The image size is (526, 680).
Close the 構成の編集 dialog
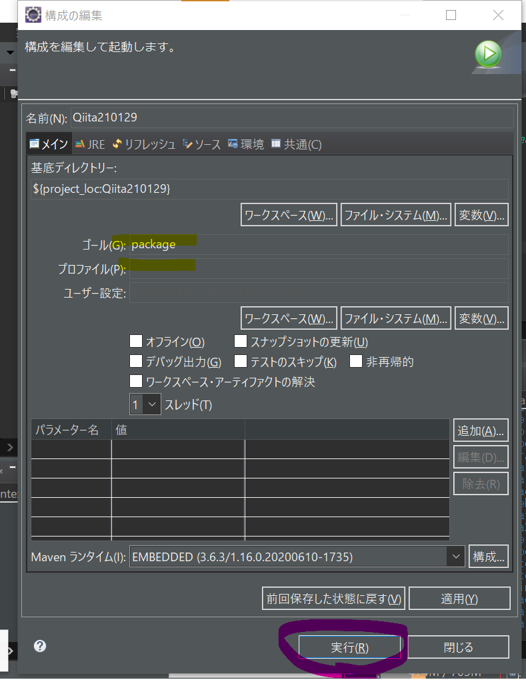pyautogui.click(x=498, y=15)
